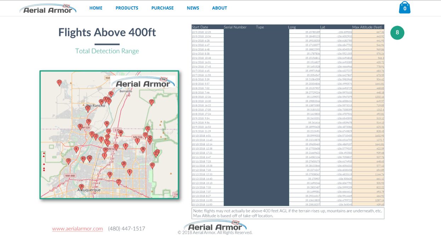Select the date cell 10/5/2018 12:25

(x=207, y=32)
